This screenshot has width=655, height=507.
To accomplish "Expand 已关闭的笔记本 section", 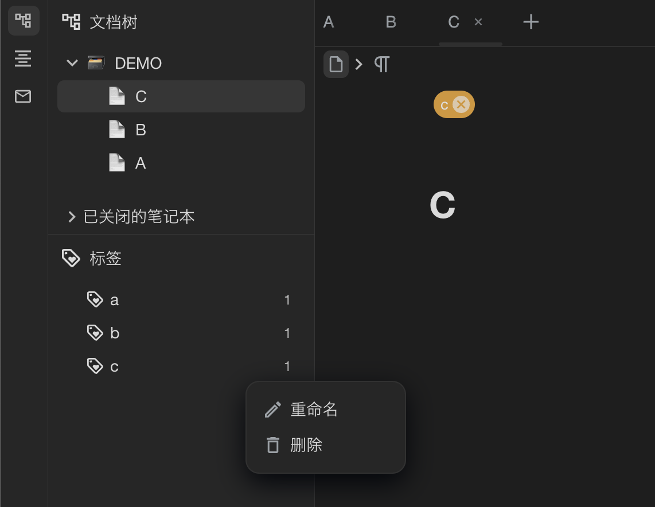I will click(x=72, y=217).
